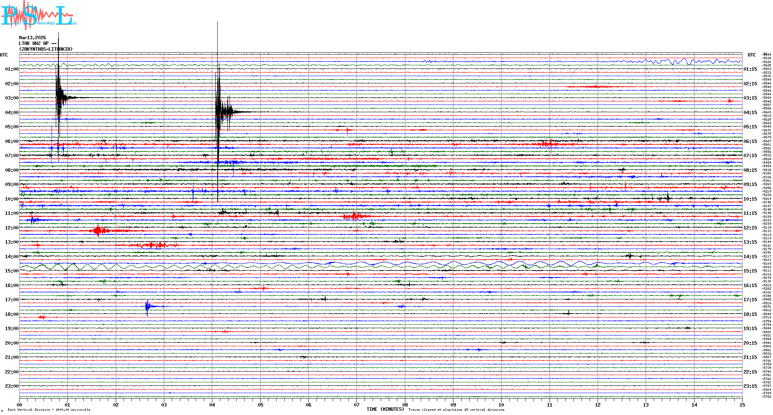Click the red seismic burst on the 12:00 trace
Image resolution: width=773 pixels, height=415 pixels.
point(97,231)
